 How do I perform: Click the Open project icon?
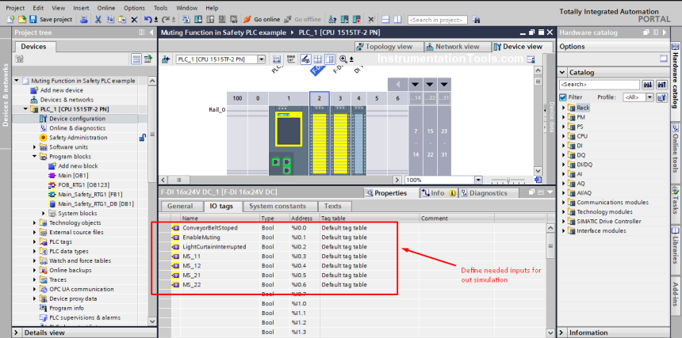click(x=21, y=19)
